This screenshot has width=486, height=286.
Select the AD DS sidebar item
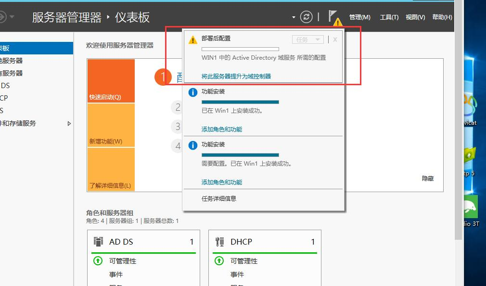[36, 86]
